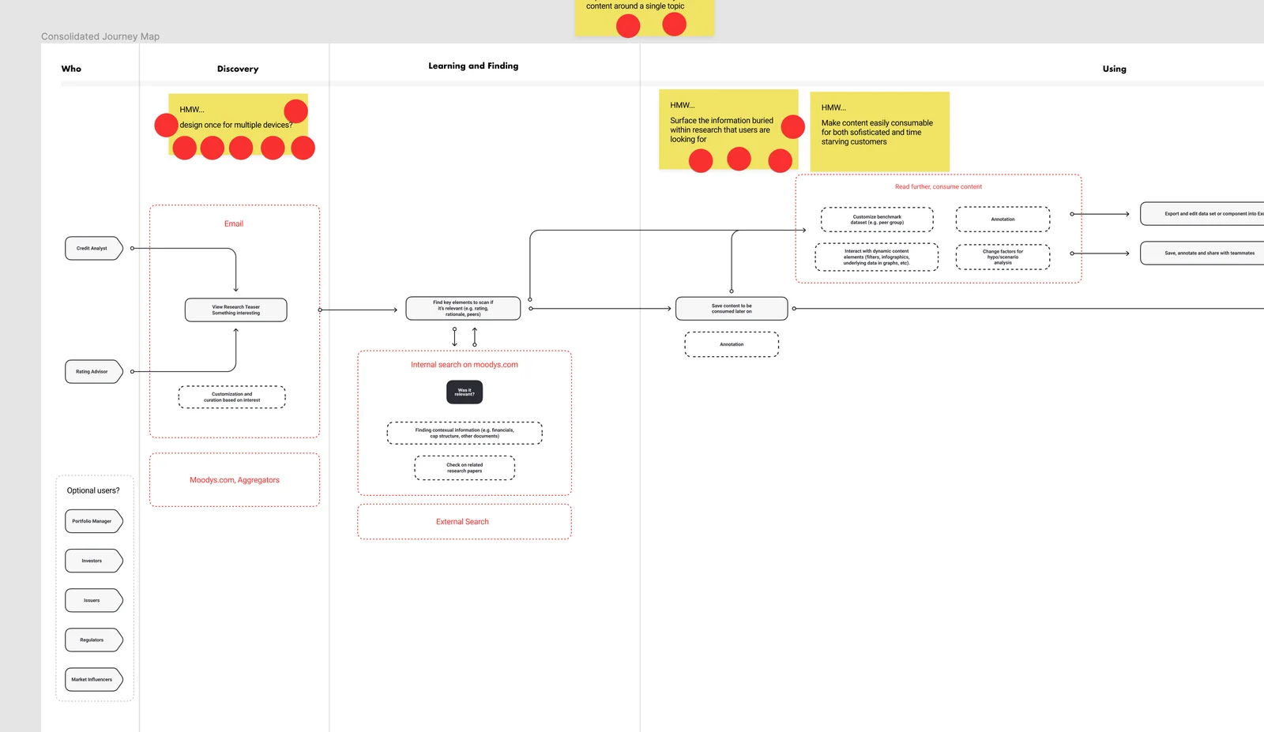Select the Investors persona tag

click(x=93, y=561)
